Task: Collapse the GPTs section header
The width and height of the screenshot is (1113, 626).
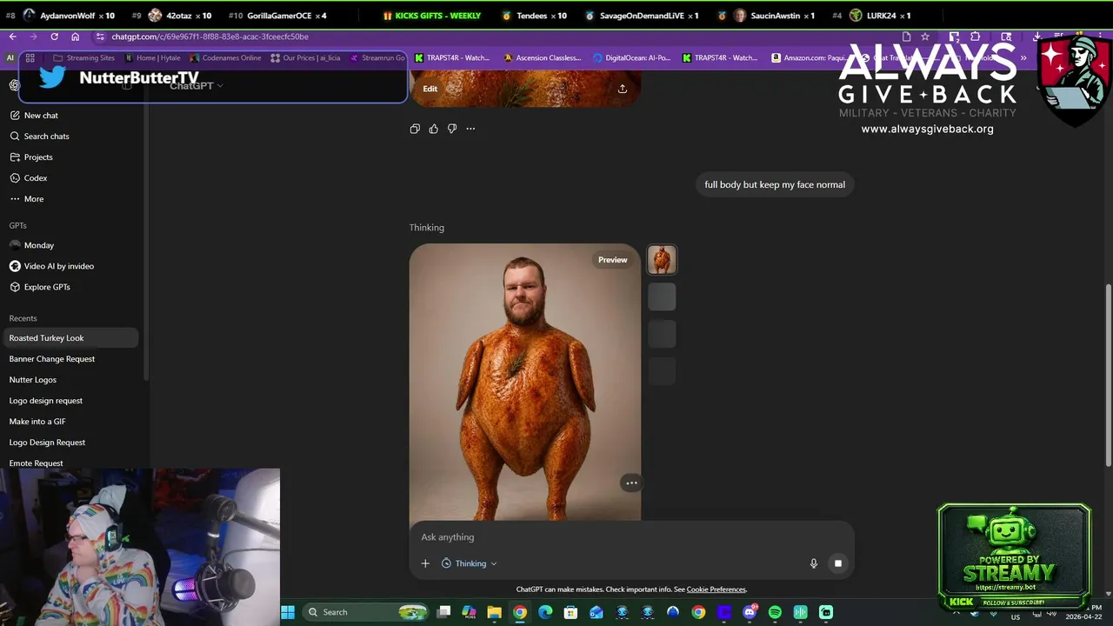Action: tap(17, 226)
